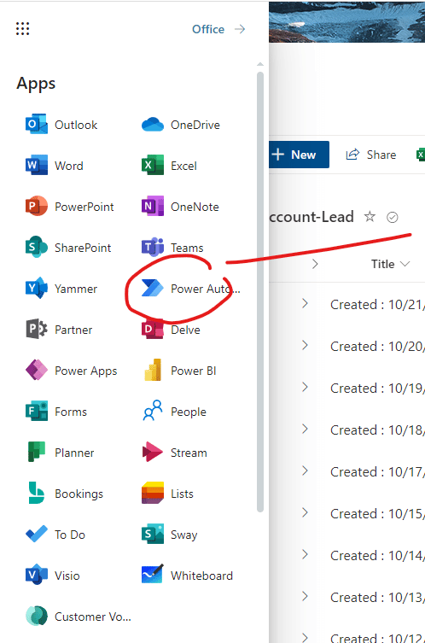Viewport: 425px width, 643px height.
Task: Launch Power Apps
Action: coord(72,371)
